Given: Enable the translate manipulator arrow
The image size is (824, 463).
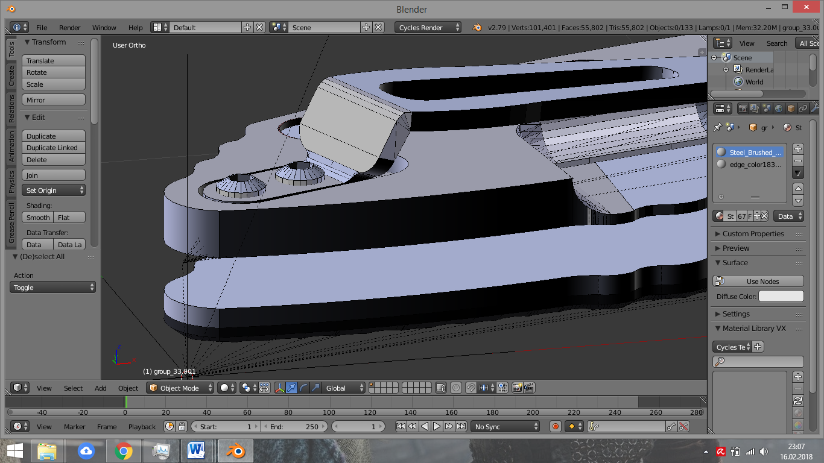Looking at the screenshot, I should pos(291,388).
